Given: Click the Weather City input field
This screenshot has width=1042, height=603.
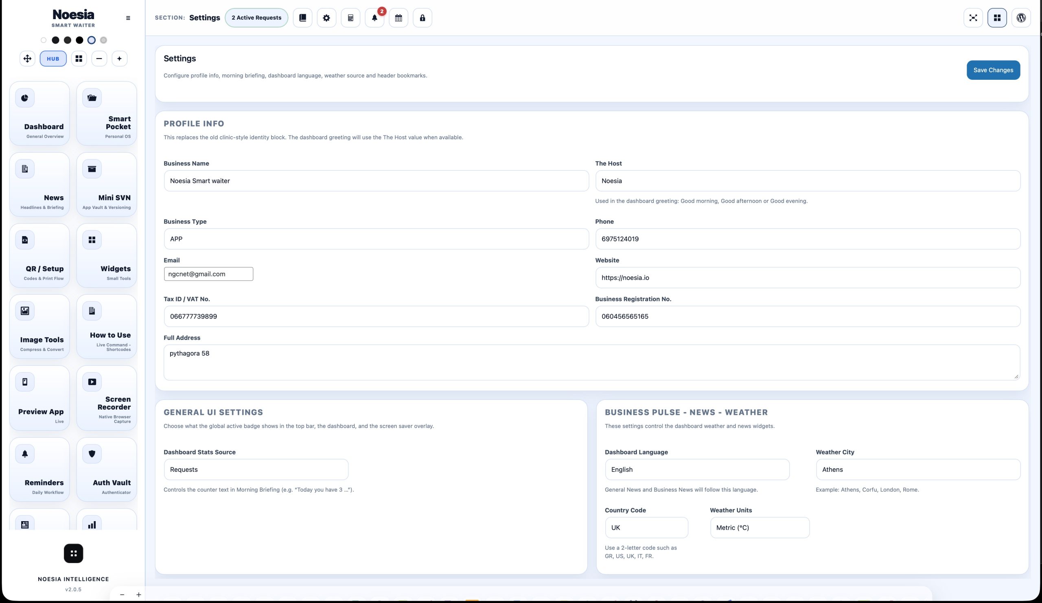Looking at the screenshot, I should click(918, 469).
